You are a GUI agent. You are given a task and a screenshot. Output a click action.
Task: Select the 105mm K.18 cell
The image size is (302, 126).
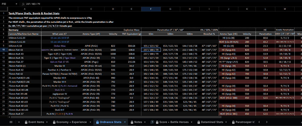[24, 46]
